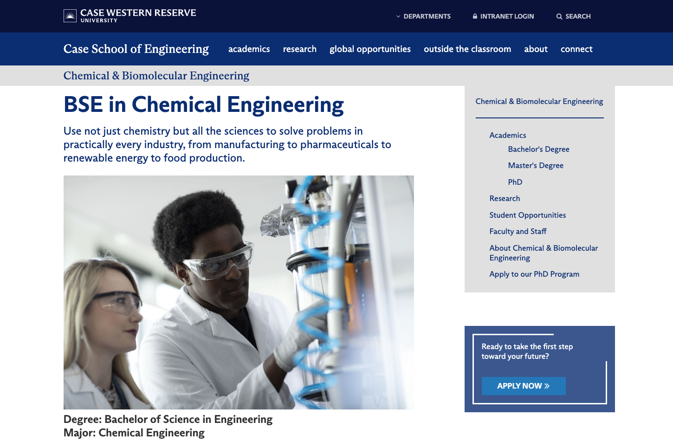
Task: Click the BSE in Chemical Engineering heading
Action: [204, 104]
